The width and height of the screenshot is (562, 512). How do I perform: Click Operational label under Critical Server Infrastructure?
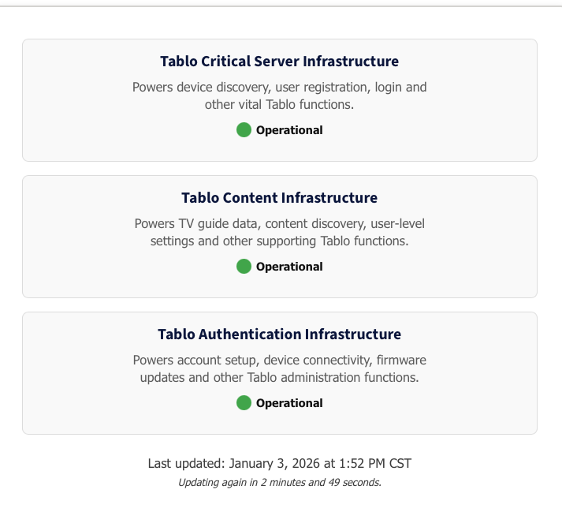(289, 130)
